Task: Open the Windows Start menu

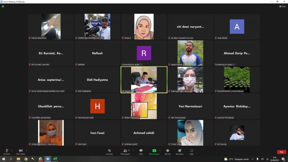Action: [3, 159]
